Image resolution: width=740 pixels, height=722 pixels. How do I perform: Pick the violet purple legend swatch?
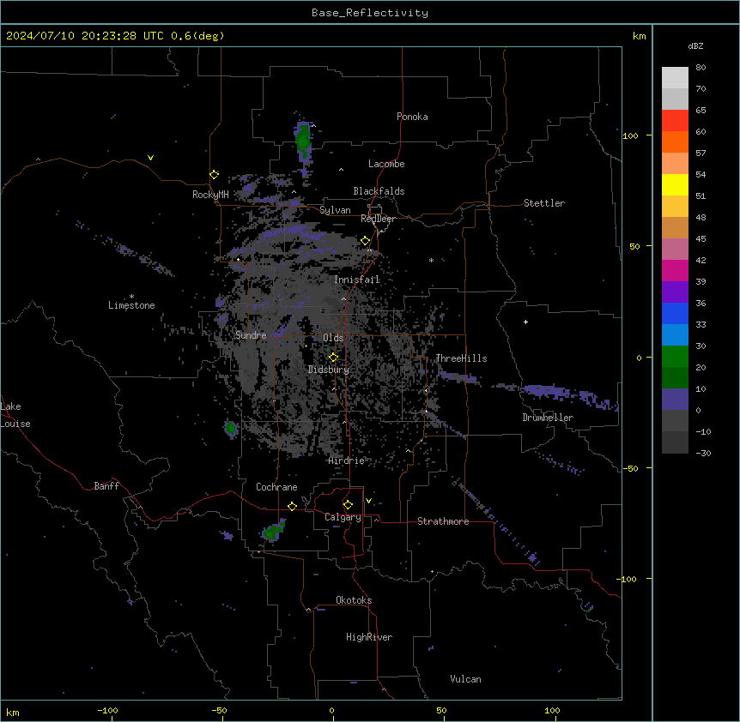click(675, 292)
